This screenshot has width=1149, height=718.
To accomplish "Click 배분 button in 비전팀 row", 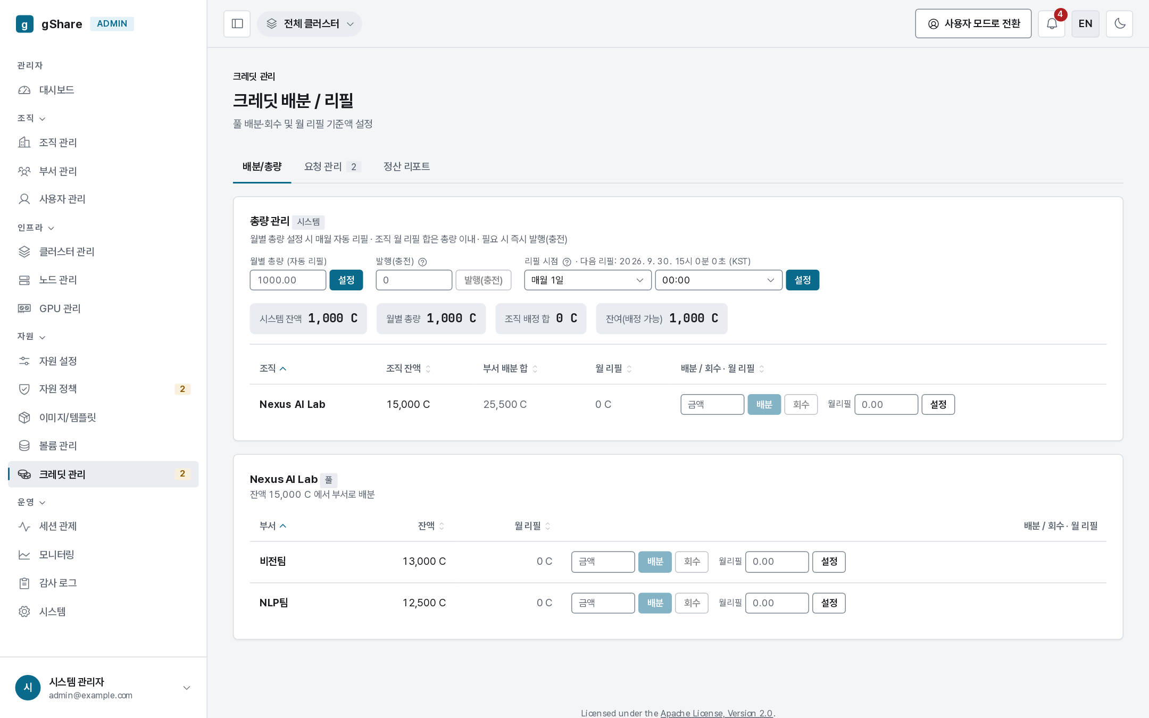I will tap(655, 562).
